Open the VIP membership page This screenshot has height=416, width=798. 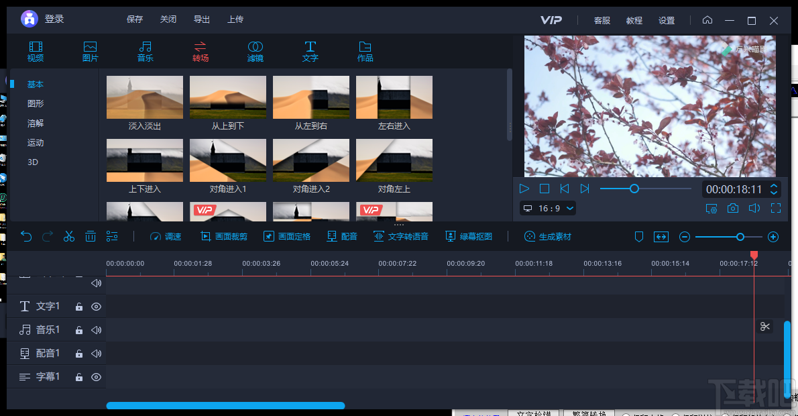click(x=551, y=20)
